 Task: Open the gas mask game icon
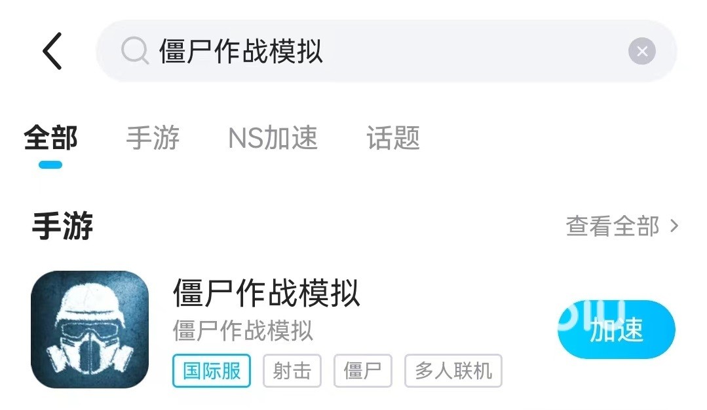click(90, 329)
